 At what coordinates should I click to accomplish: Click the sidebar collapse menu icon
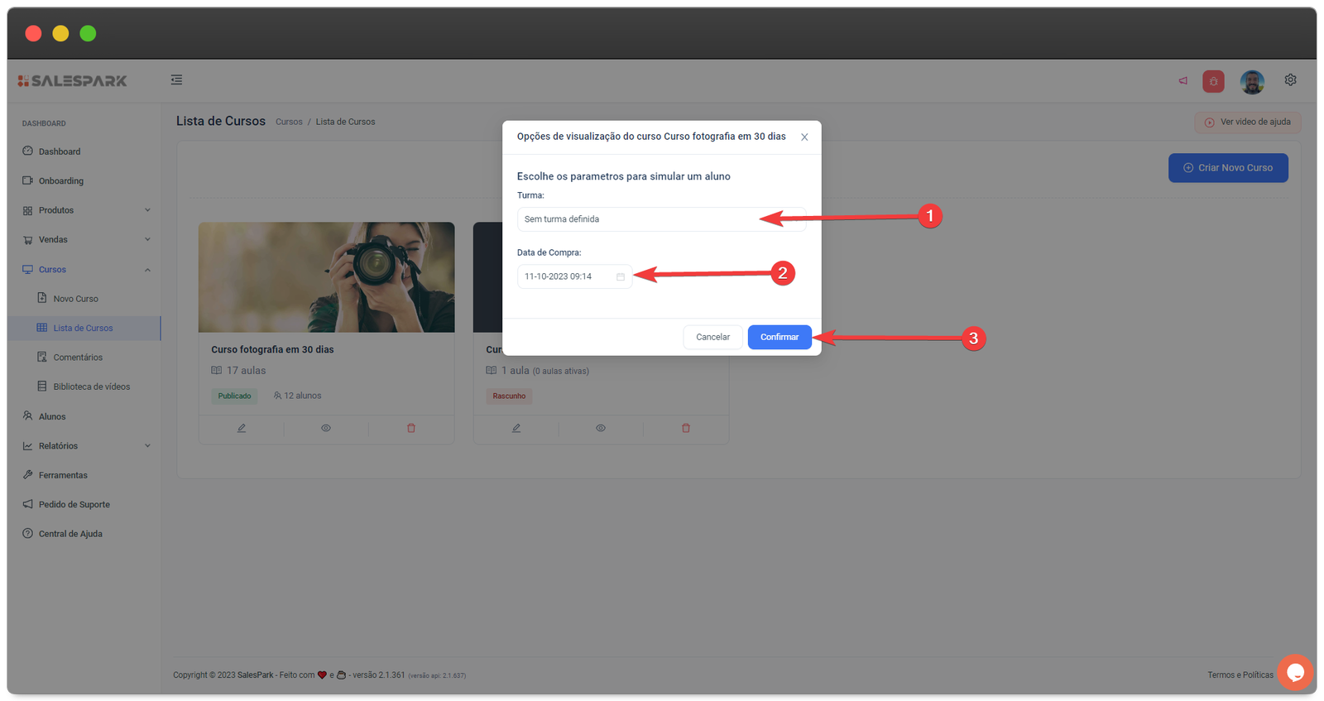(176, 80)
